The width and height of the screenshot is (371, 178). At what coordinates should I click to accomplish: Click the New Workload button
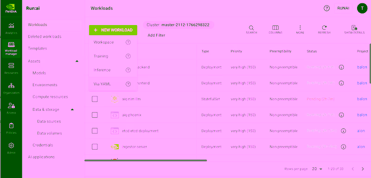[113, 30]
